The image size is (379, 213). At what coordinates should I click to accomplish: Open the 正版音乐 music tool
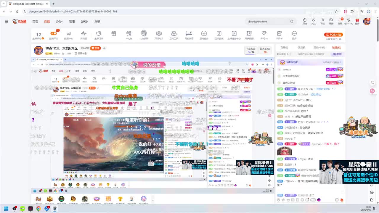click(x=219, y=35)
